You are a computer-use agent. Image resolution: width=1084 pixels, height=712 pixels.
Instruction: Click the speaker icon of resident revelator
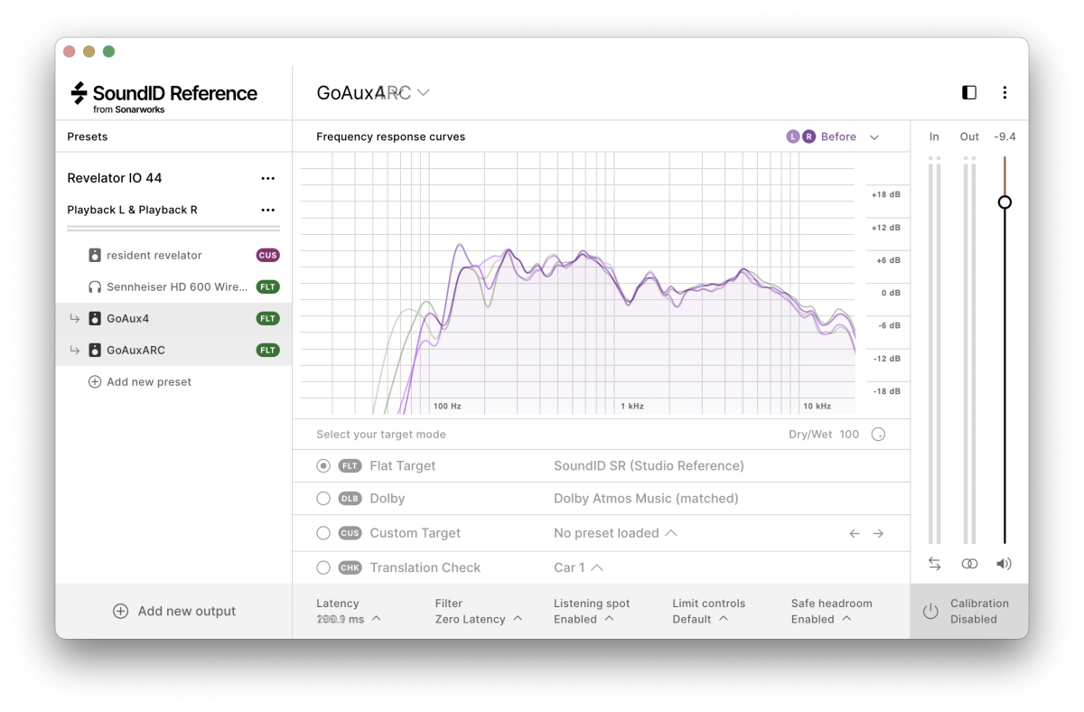(95, 255)
